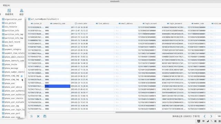The image size is (221, 124).
Task: Go to the previous page of records
Action: [204, 116]
